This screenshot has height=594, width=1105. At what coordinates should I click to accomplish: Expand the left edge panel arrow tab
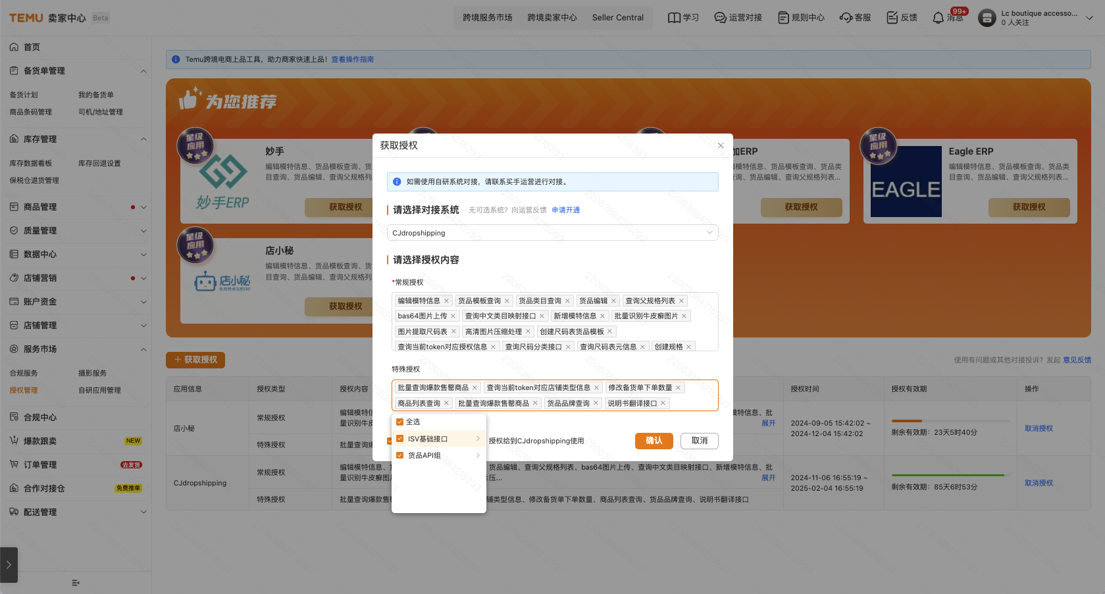pos(9,565)
